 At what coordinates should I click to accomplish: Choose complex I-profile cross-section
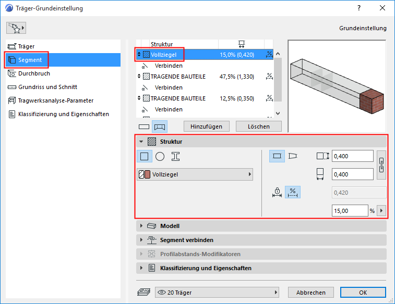click(x=175, y=156)
